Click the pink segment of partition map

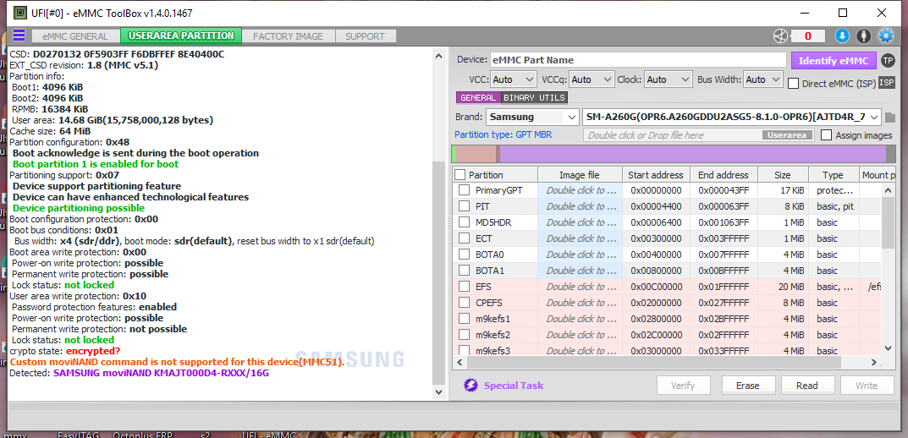coord(476,154)
